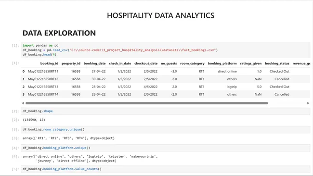
Task: Click the row index 3 label
Action: coord(24,94)
